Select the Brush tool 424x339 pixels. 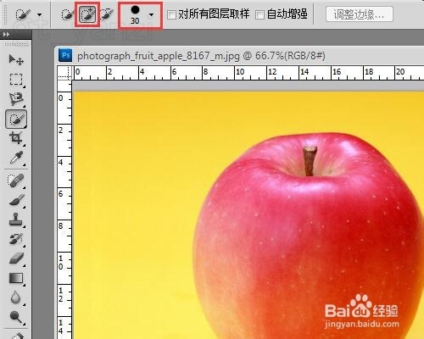pos(16,200)
